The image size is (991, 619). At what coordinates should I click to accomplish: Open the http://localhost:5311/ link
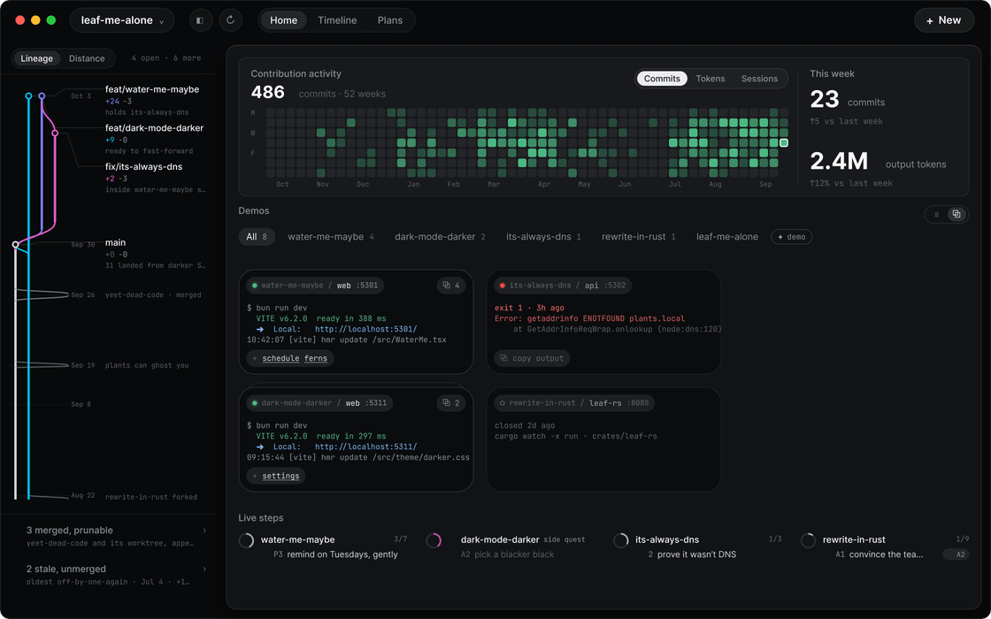click(366, 447)
